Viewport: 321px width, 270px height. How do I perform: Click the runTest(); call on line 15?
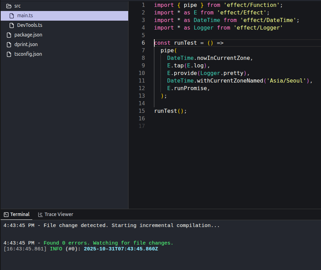[x=170, y=111]
